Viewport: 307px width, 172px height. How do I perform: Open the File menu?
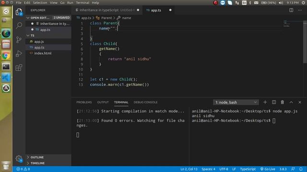click(19, 3)
